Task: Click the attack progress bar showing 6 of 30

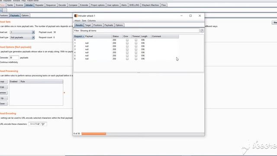Action: coord(142,134)
